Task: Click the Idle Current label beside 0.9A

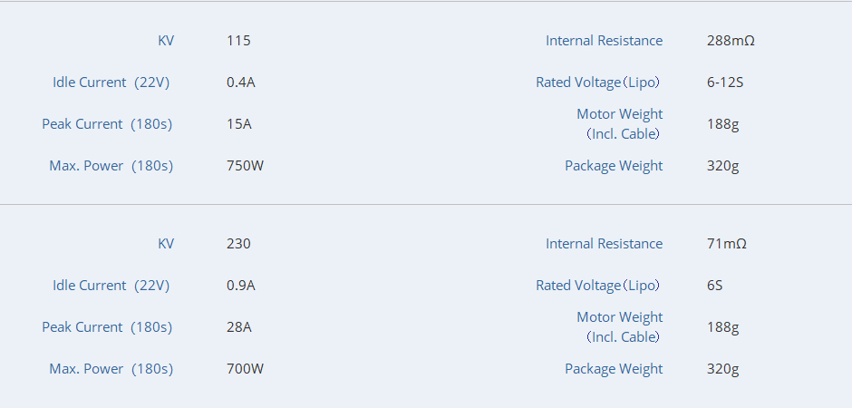Action: click(x=111, y=286)
